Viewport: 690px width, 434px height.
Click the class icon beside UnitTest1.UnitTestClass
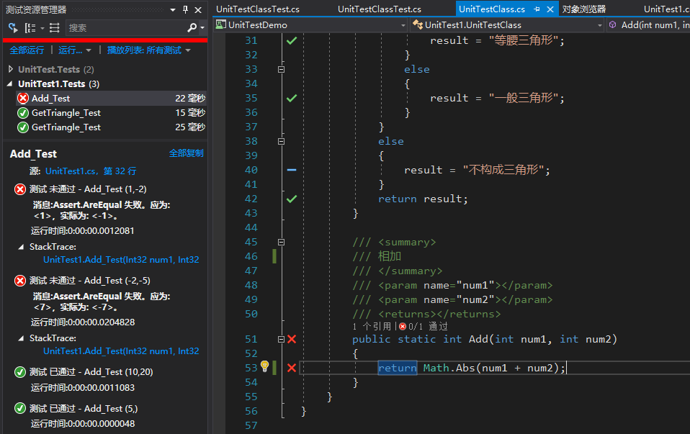pyautogui.click(x=418, y=24)
